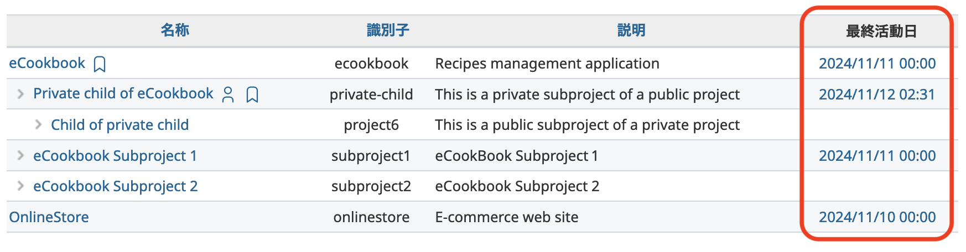Viewport: 966px width, 252px height.
Task: Open the eCookbook Subproject 1 link
Action: 115,156
